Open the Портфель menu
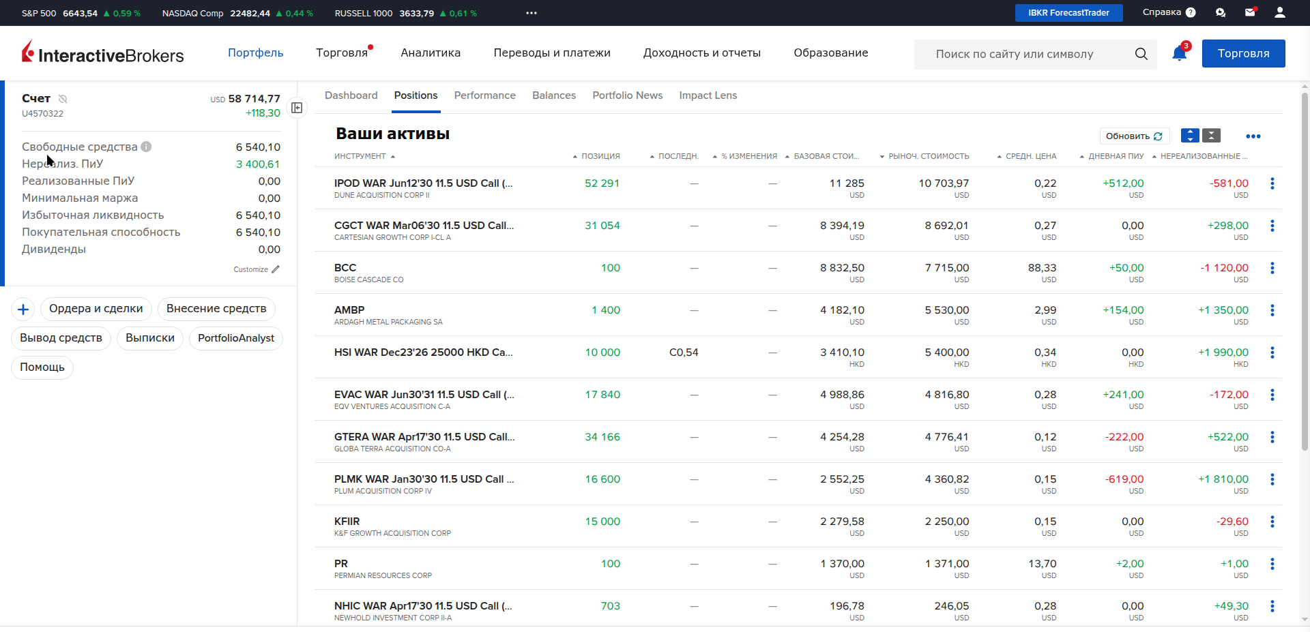Image resolution: width=1310 pixels, height=632 pixels. coord(255,52)
